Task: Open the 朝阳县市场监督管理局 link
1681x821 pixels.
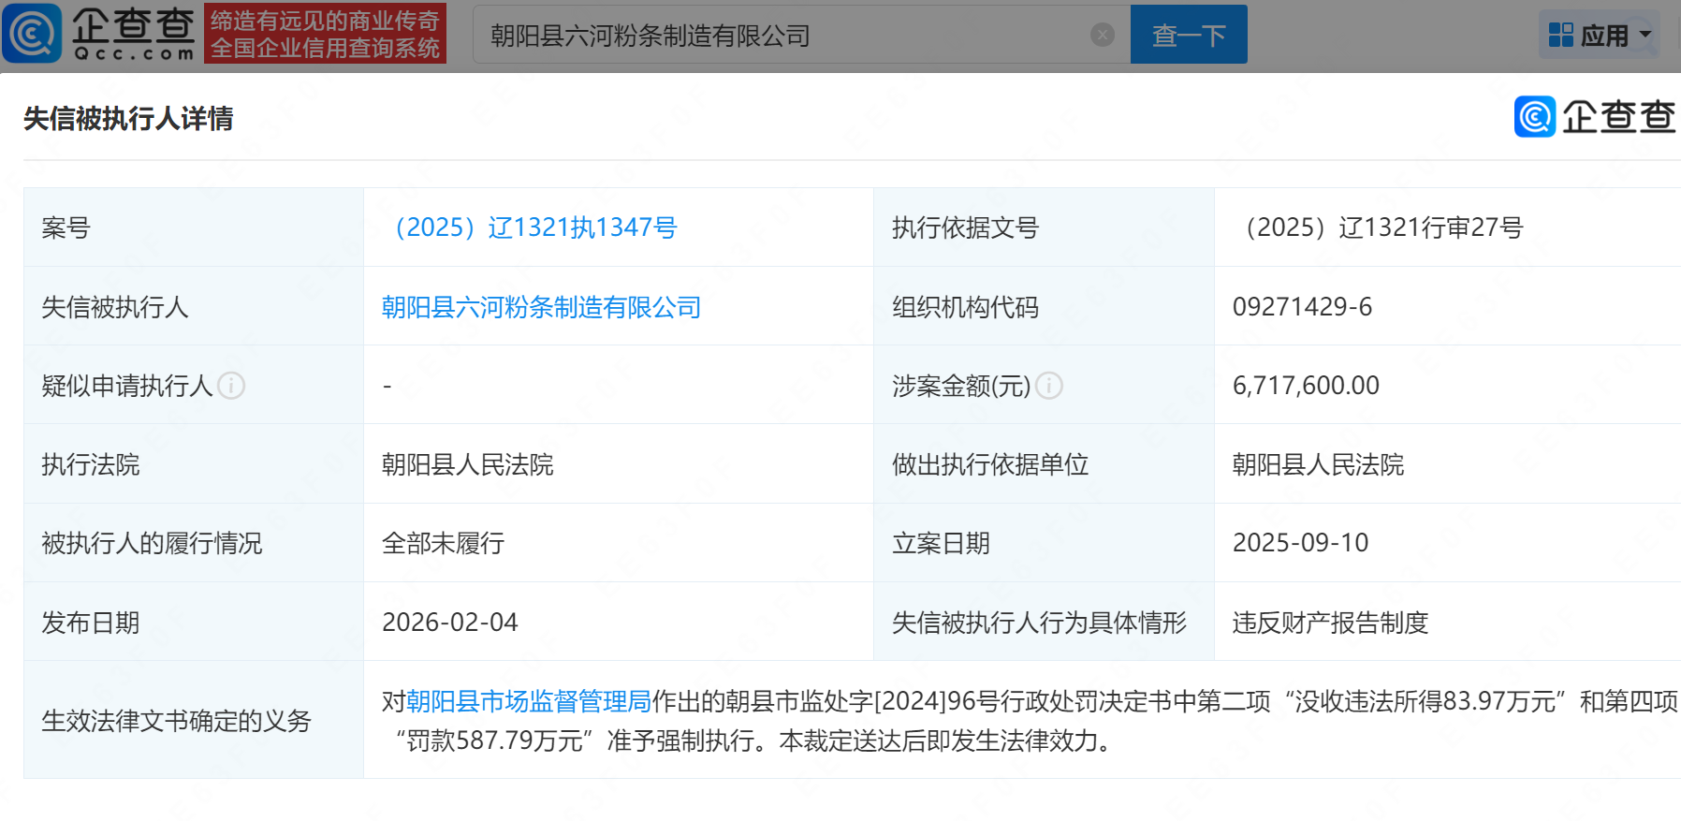Action: (529, 701)
